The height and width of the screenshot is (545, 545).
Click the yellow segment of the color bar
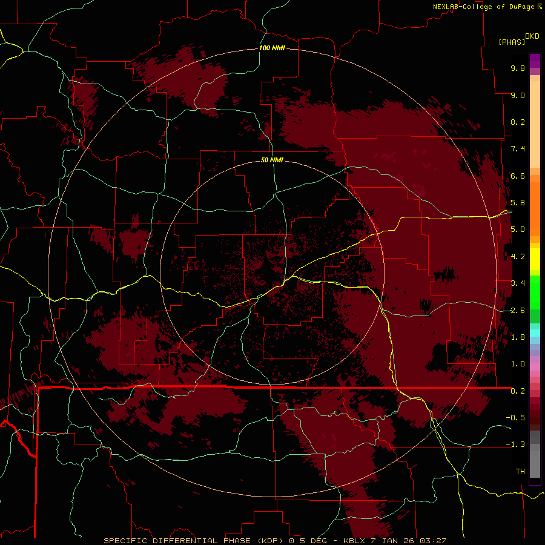535,259
